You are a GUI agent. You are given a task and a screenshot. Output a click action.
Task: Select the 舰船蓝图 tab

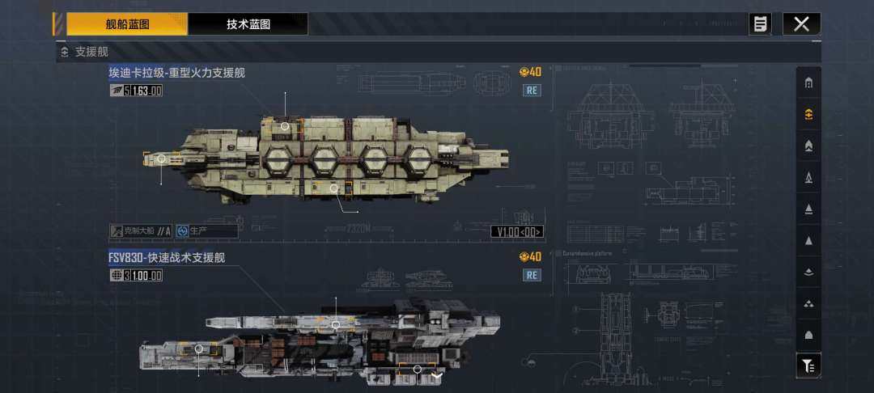pos(127,24)
